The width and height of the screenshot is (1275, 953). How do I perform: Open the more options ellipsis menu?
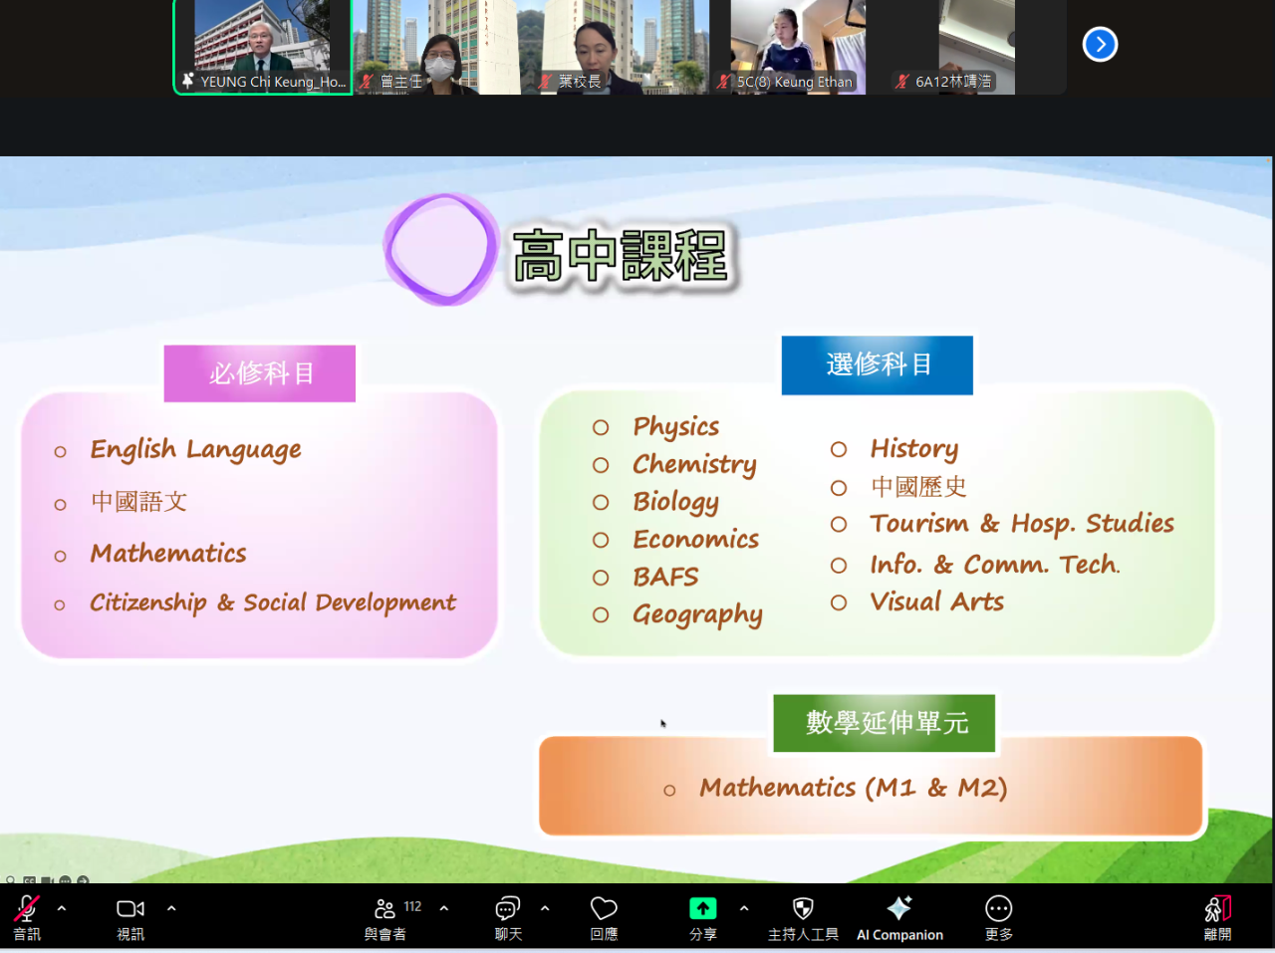coord(998,909)
